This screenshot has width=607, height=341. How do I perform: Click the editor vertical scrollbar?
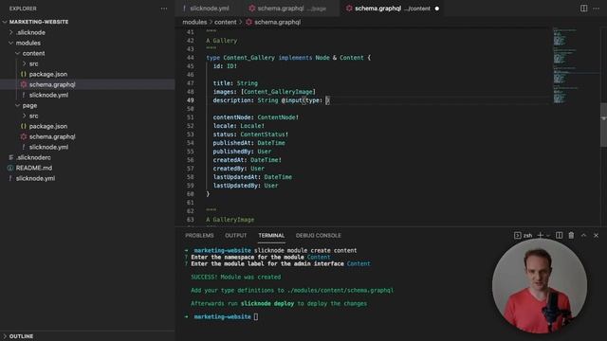coord(603,124)
